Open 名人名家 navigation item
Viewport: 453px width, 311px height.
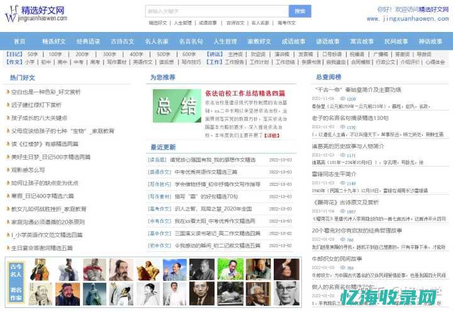click(x=157, y=41)
